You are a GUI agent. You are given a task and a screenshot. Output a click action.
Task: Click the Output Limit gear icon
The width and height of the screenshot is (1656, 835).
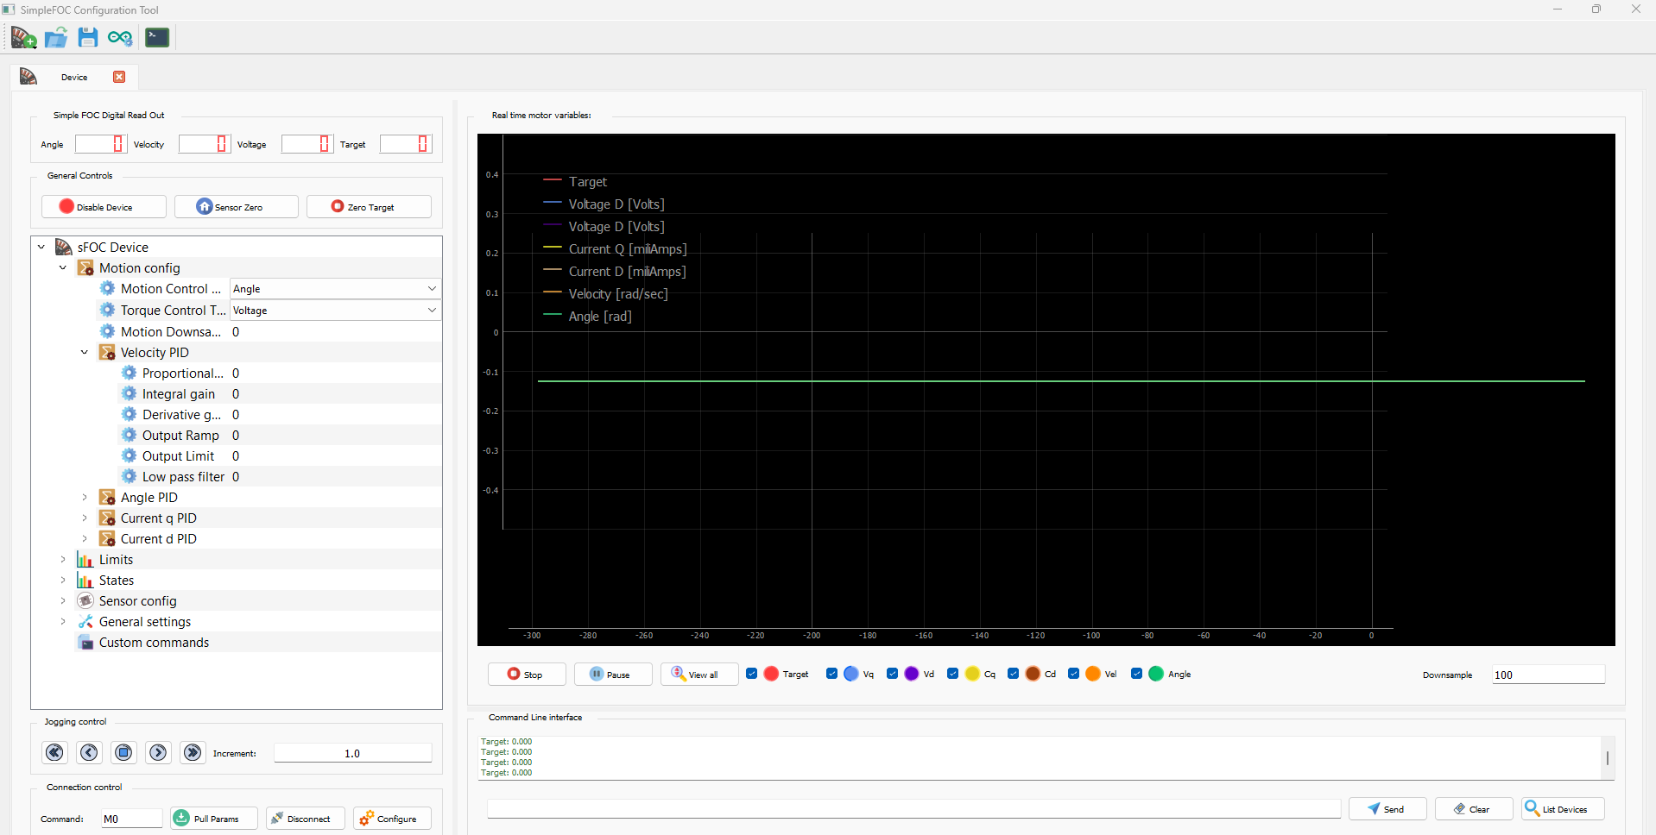coord(129,455)
